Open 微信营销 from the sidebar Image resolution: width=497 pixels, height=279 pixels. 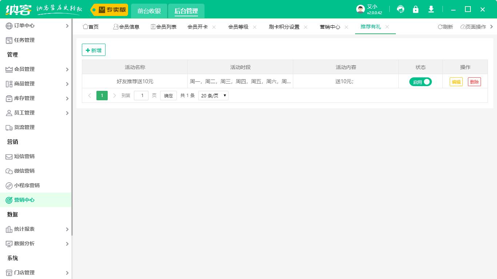pos(25,171)
